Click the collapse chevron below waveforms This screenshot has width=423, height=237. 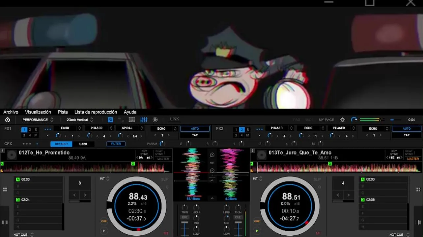pyautogui.click(x=212, y=198)
